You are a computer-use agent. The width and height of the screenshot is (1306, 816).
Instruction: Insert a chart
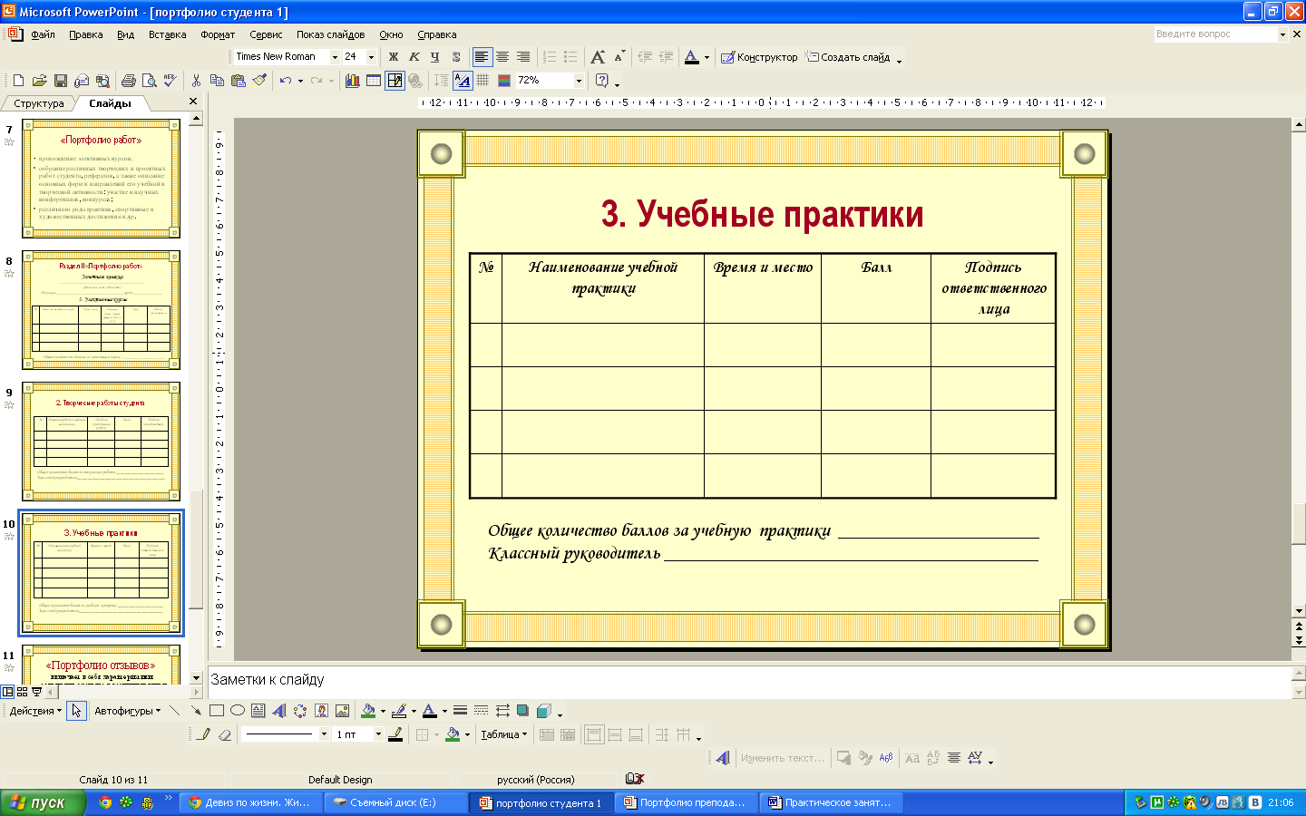pos(352,81)
